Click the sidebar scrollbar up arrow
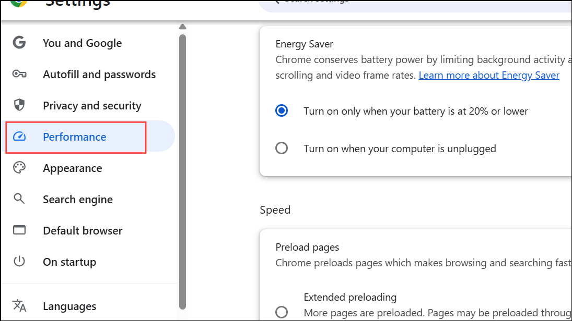Image resolution: width=572 pixels, height=321 pixels. click(x=182, y=27)
